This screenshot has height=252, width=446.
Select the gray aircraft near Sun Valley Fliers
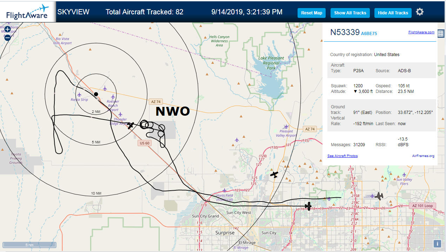click(379, 196)
